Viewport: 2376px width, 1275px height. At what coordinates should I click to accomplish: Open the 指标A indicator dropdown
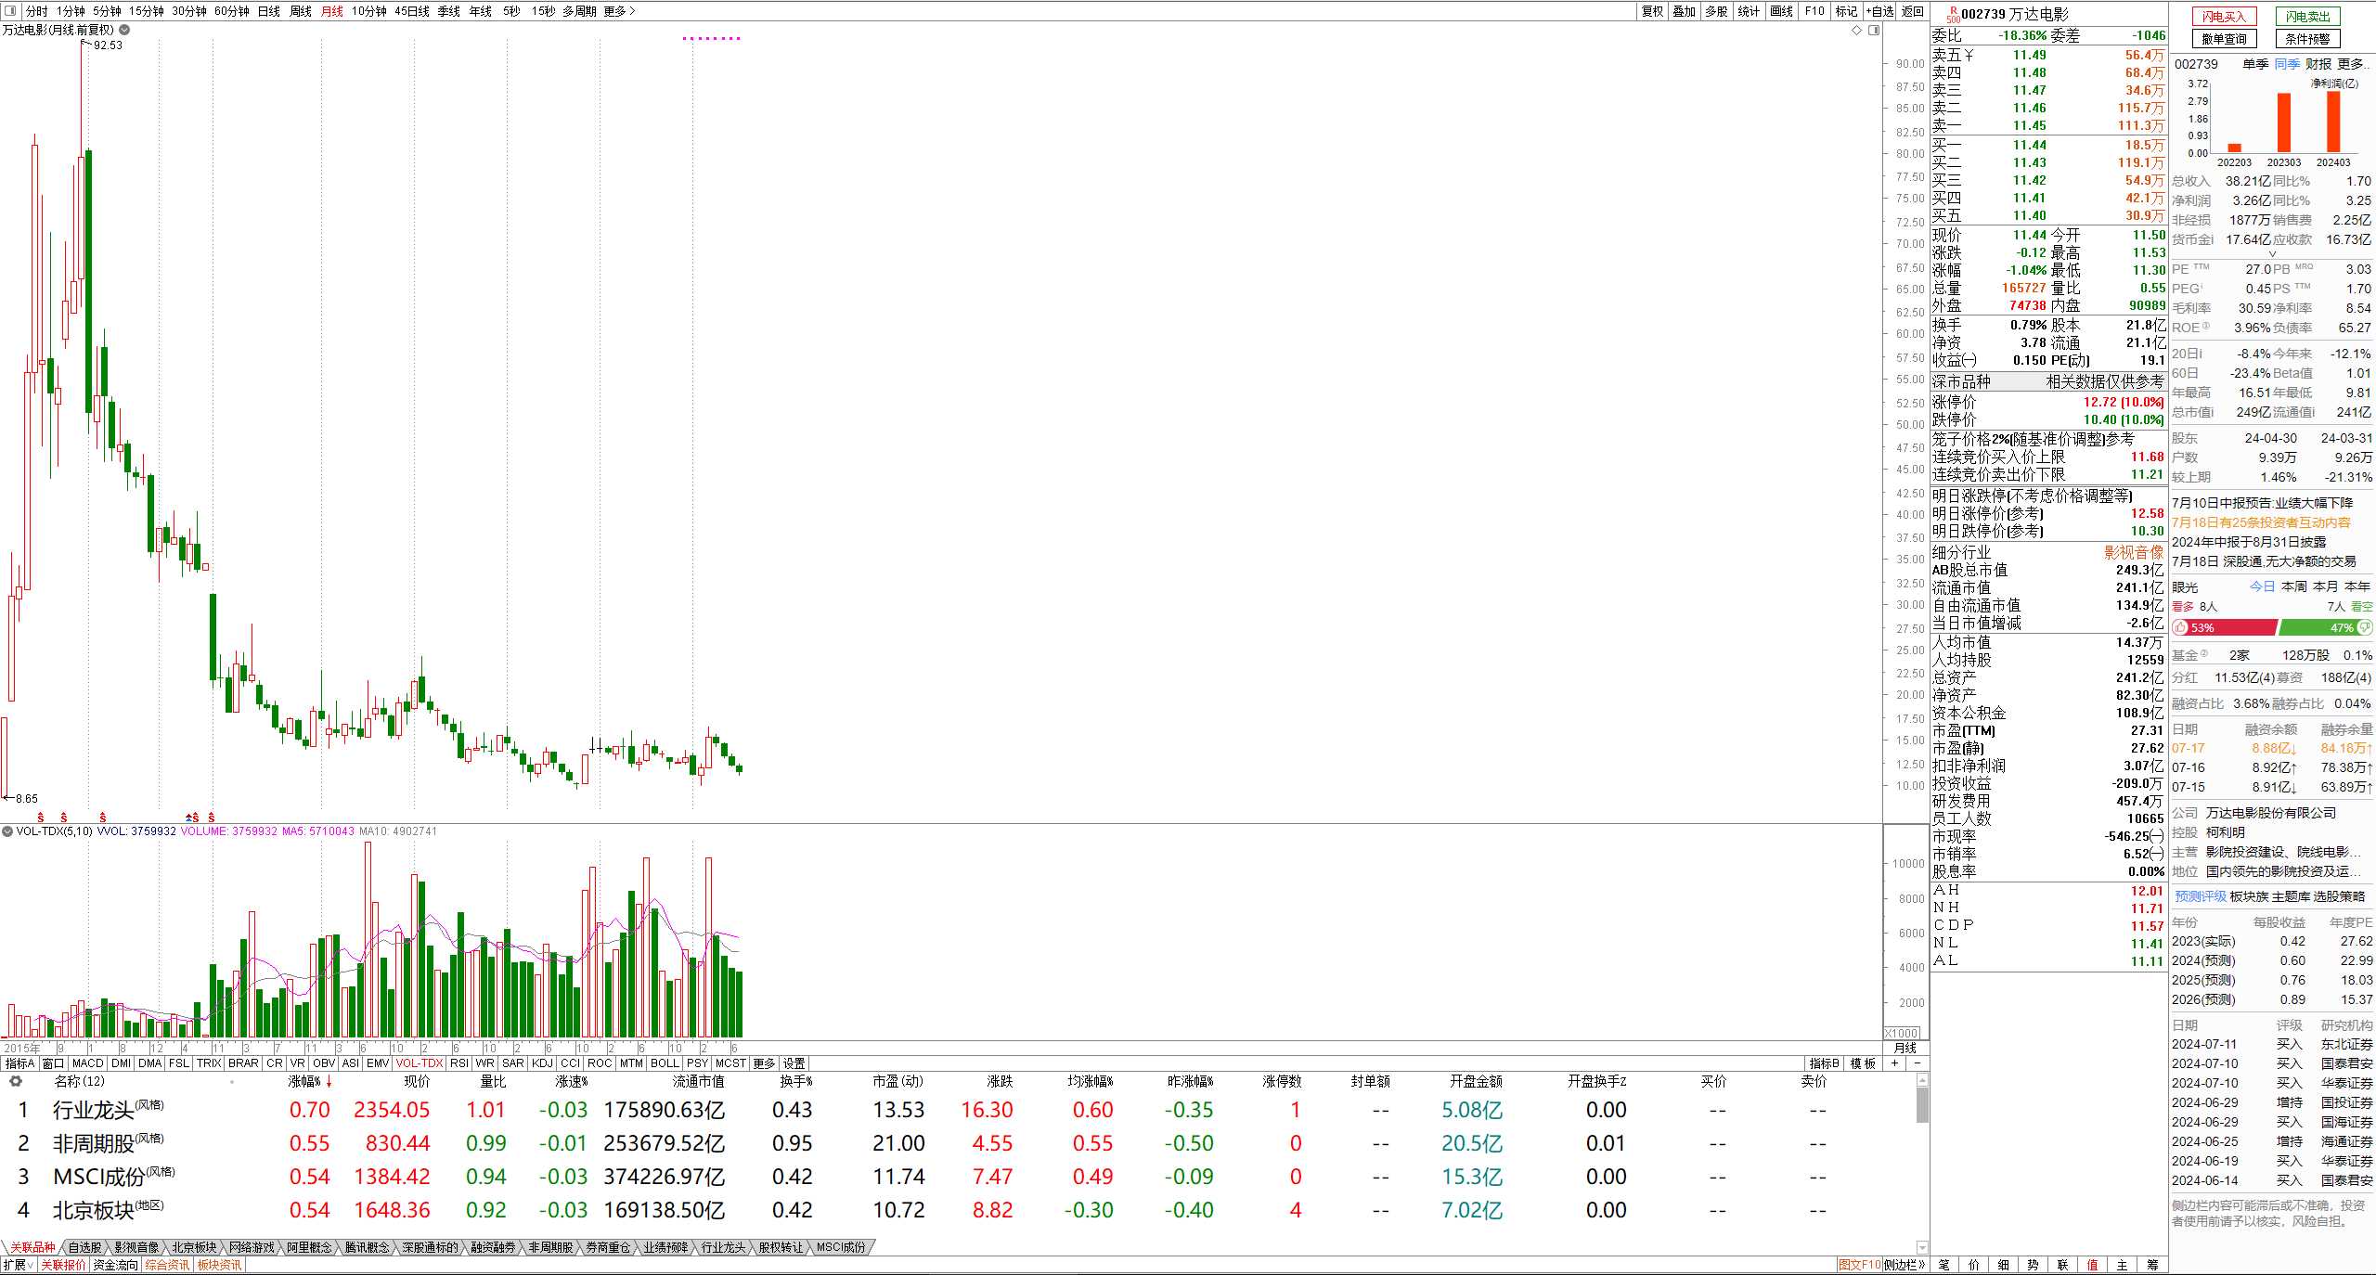point(19,1063)
